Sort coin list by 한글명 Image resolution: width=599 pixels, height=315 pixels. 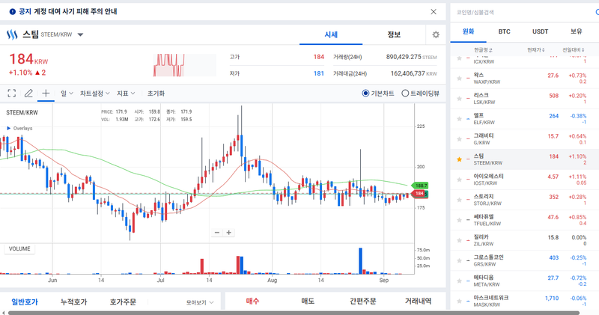[483, 50]
